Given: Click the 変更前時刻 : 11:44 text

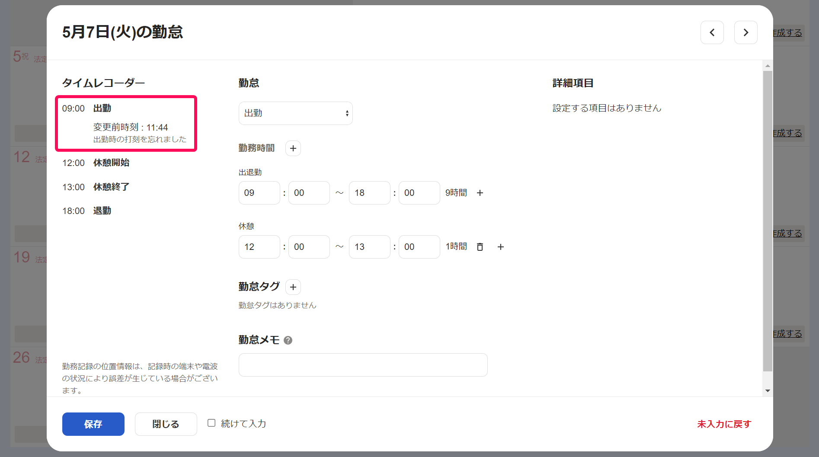Looking at the screenshot, I should [x=131, y=128].
